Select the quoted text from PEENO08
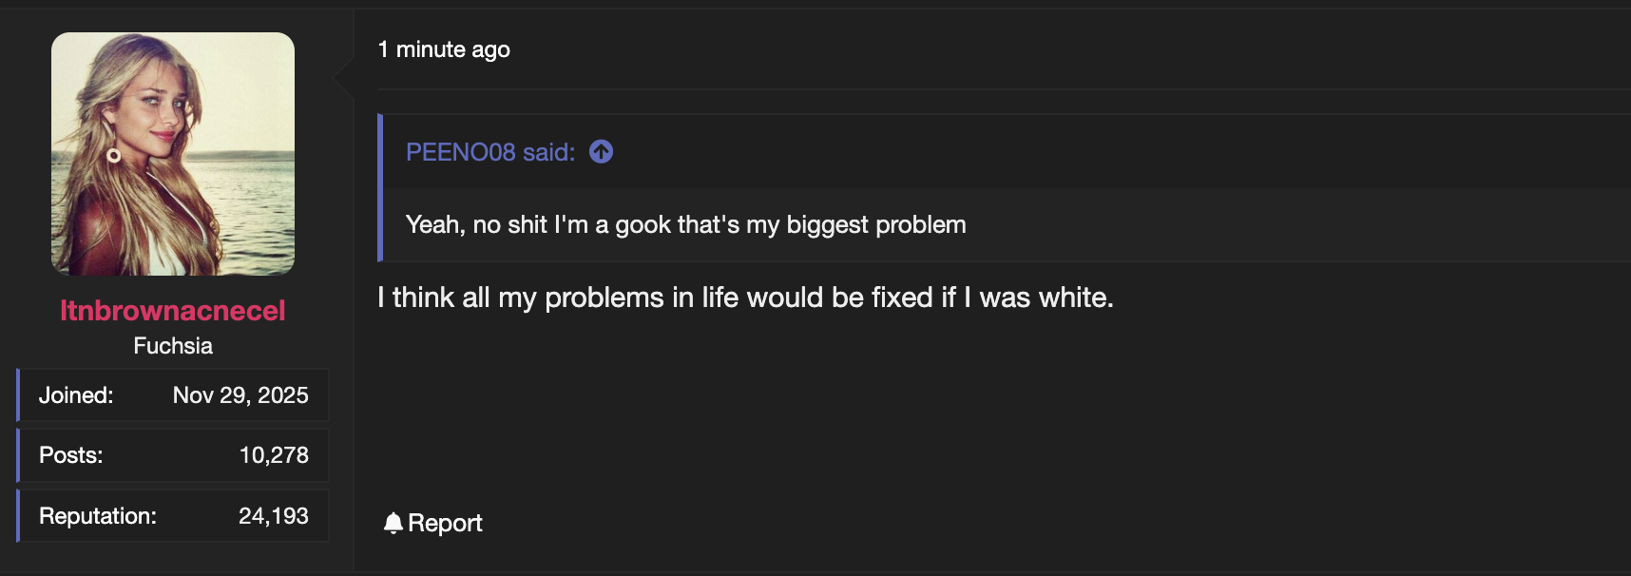This screenshot has height=576, width=1631. click(685, 224)
